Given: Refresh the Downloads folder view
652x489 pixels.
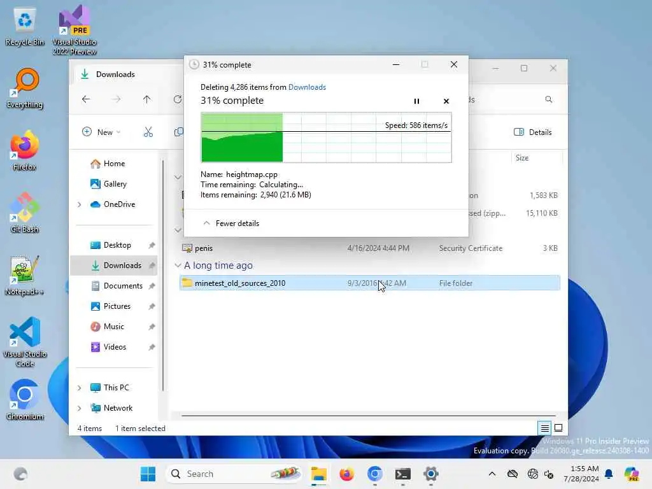Looking at the screenshot, I should (x=178, y=99).
